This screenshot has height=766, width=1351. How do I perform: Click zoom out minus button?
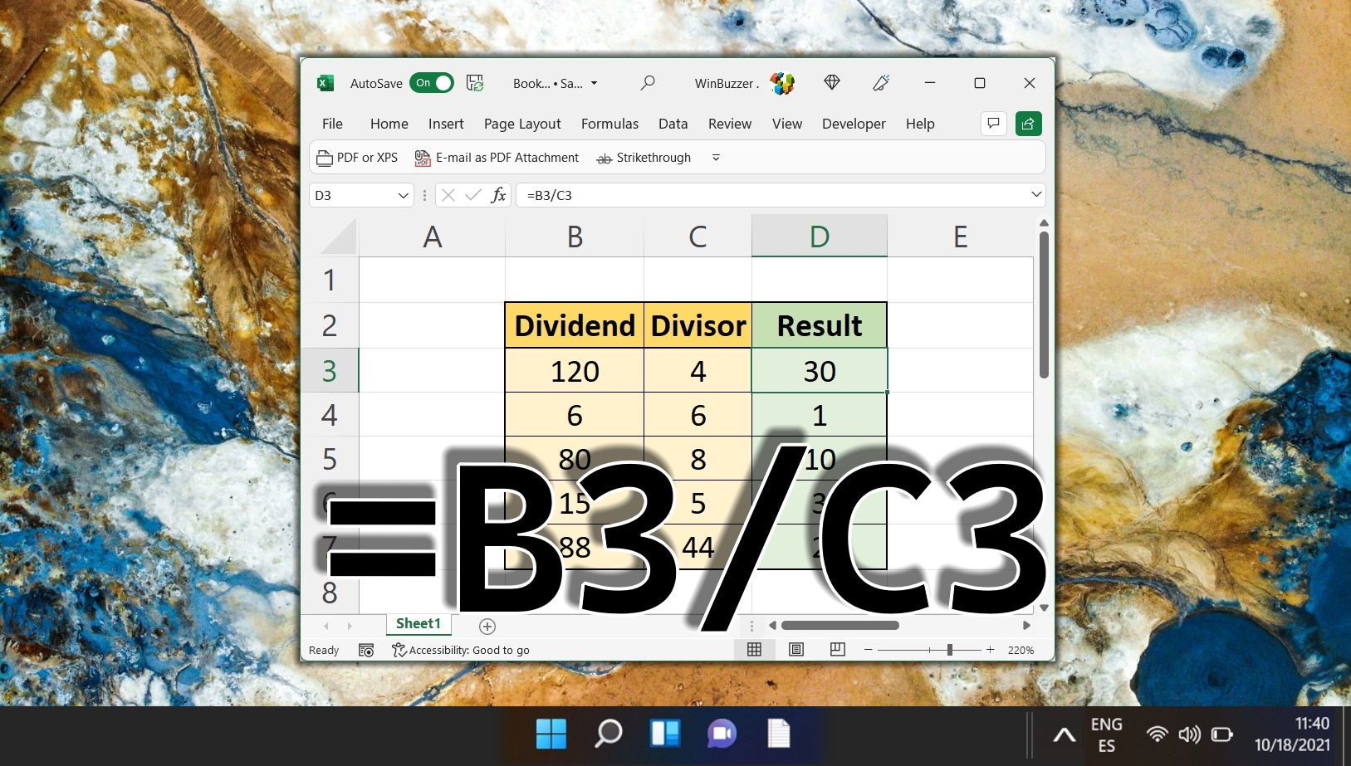tap(868, 650)
